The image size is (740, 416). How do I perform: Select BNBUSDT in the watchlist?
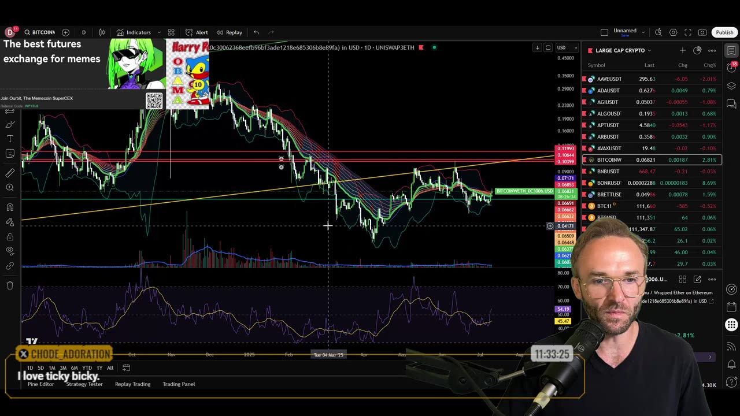point(652,171)
